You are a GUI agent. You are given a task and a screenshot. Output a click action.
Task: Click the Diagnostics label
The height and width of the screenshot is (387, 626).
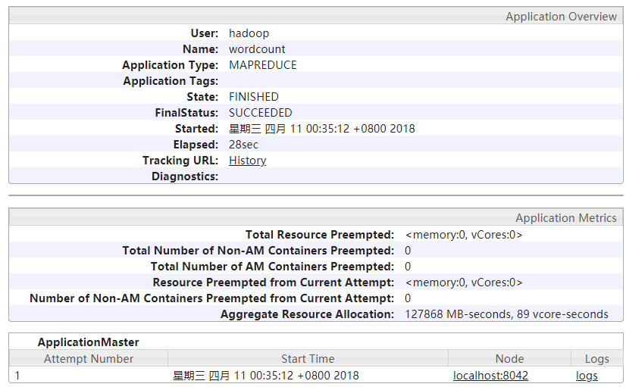[x=184, y=176]
